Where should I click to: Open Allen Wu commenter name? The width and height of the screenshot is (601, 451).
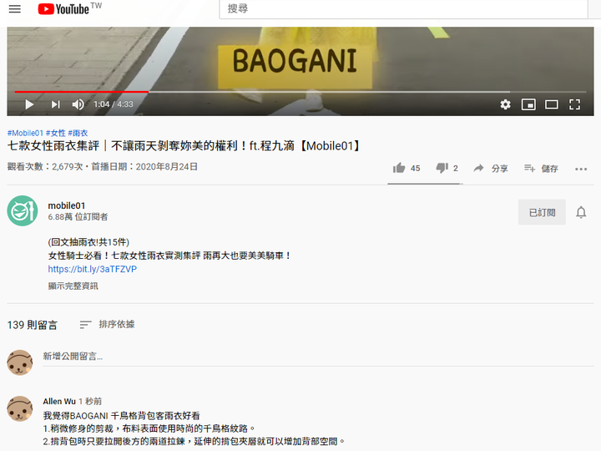click(59, 401)
